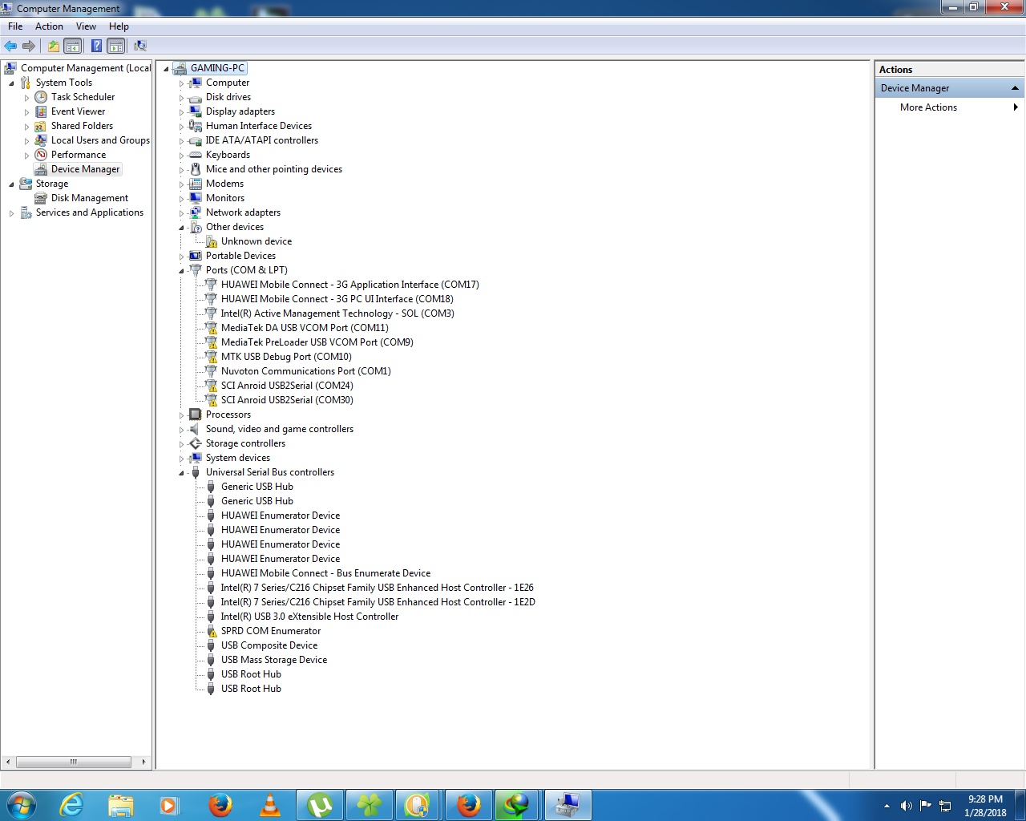The width and height of the screenshot is (1026, 821).
Task: Toggle the Show/Hide Console Tree toolbar icon
Action: coord(72,46)
